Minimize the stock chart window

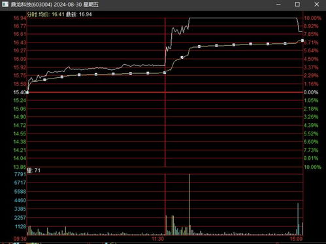click(278, 5)
